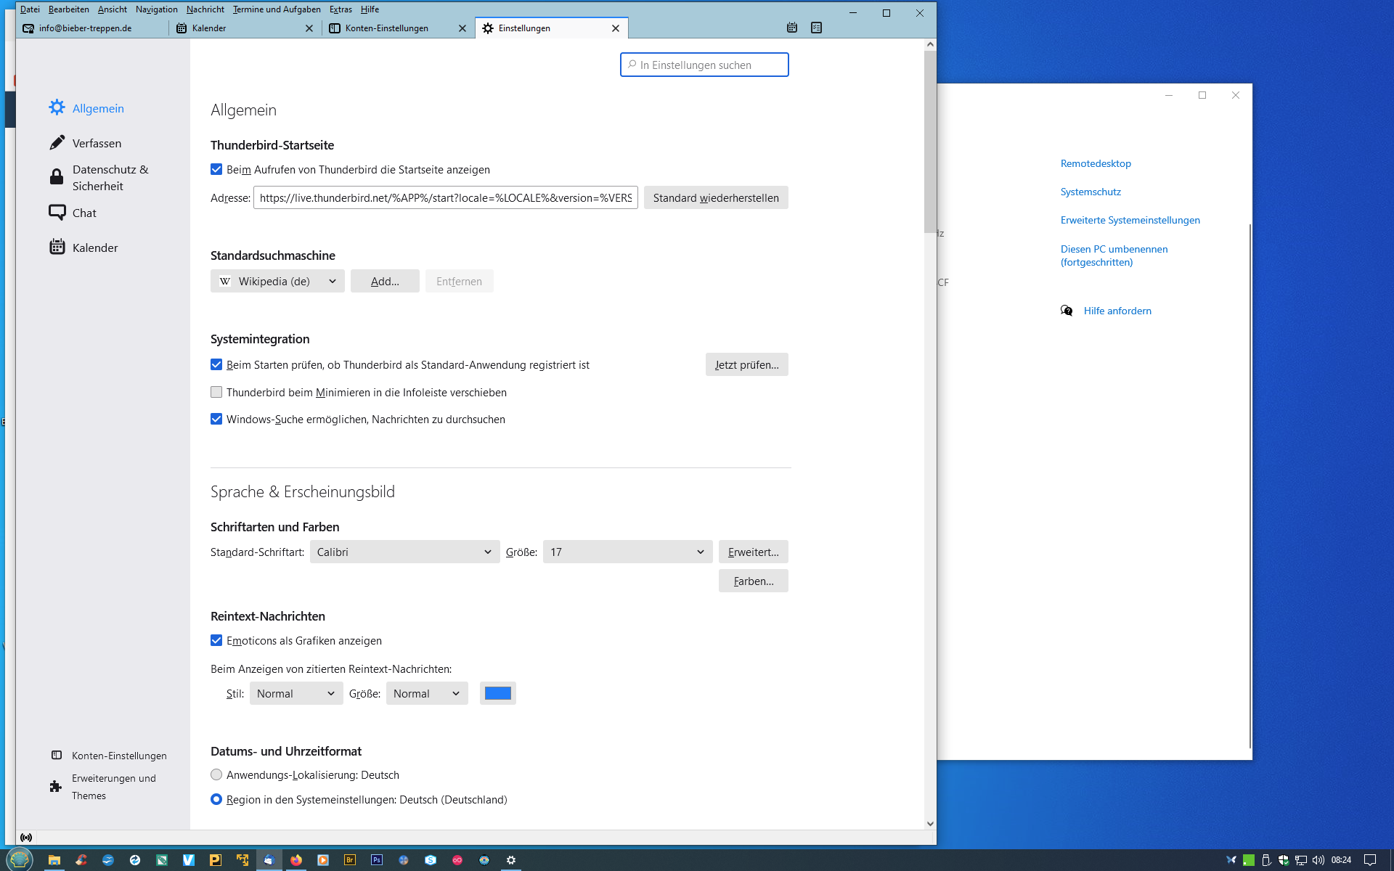Screen dimensions: 1394x871
Task: Select the Kalender icon in sidebar
Action: [x=57, y=248]
